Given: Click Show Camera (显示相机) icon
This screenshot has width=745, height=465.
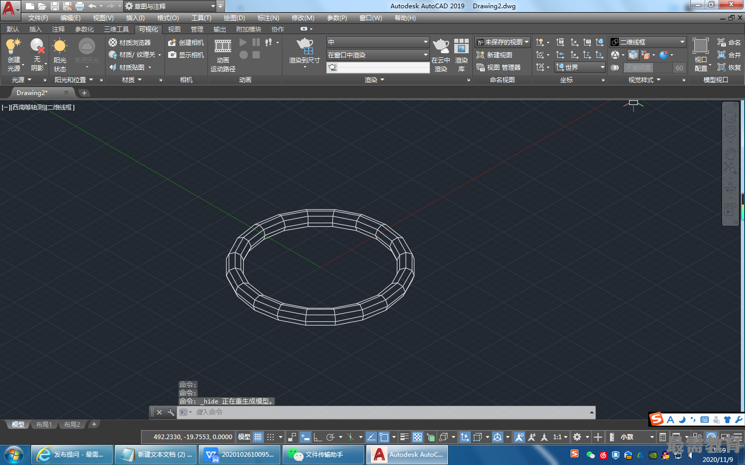Looking at the screenshot, I should (x=172, y=55).
